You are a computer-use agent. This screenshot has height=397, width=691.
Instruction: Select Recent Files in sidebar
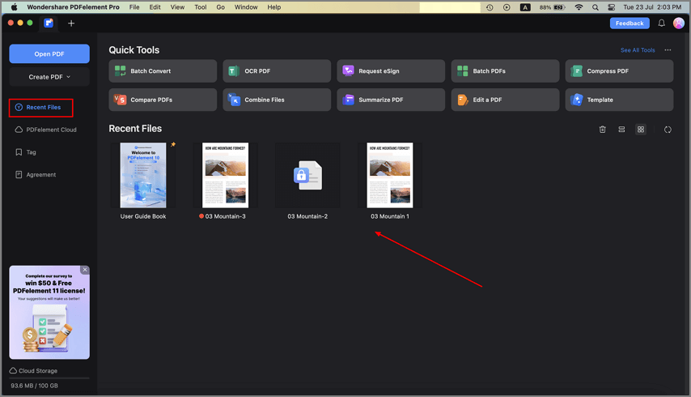click(x=41, y=108)
